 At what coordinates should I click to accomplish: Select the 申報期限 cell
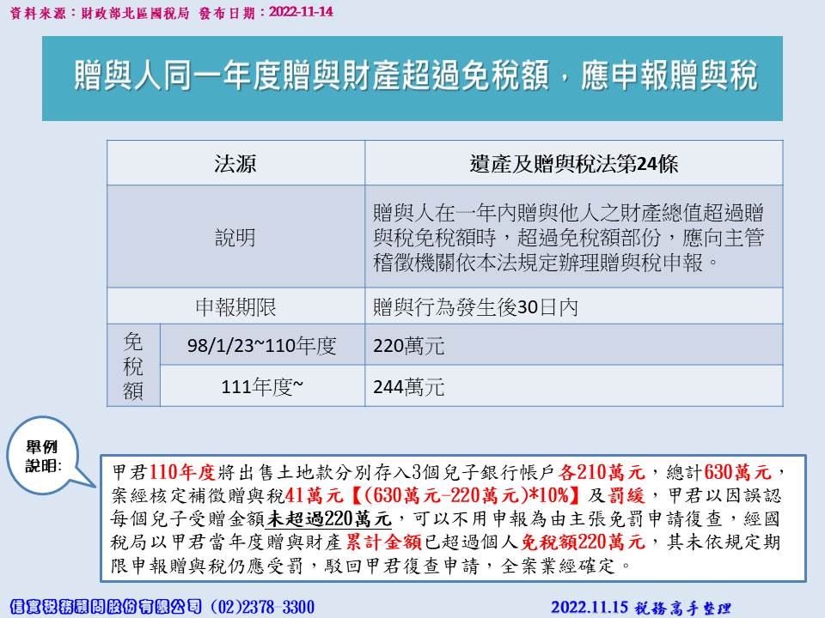click(x=235, y=306)
